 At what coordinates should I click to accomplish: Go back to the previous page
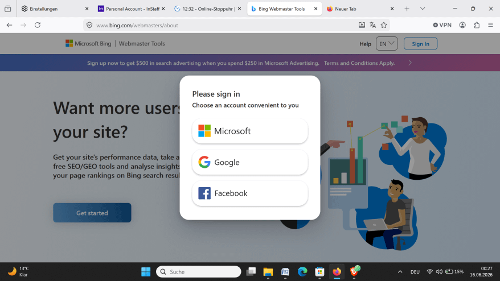pyautogui.click(x=9, y=25)
